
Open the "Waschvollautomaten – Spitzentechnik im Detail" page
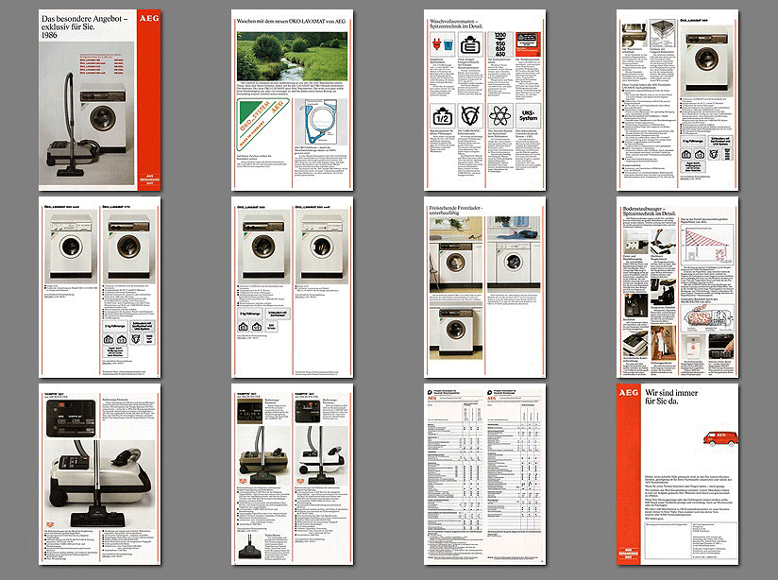coord(484,100)
